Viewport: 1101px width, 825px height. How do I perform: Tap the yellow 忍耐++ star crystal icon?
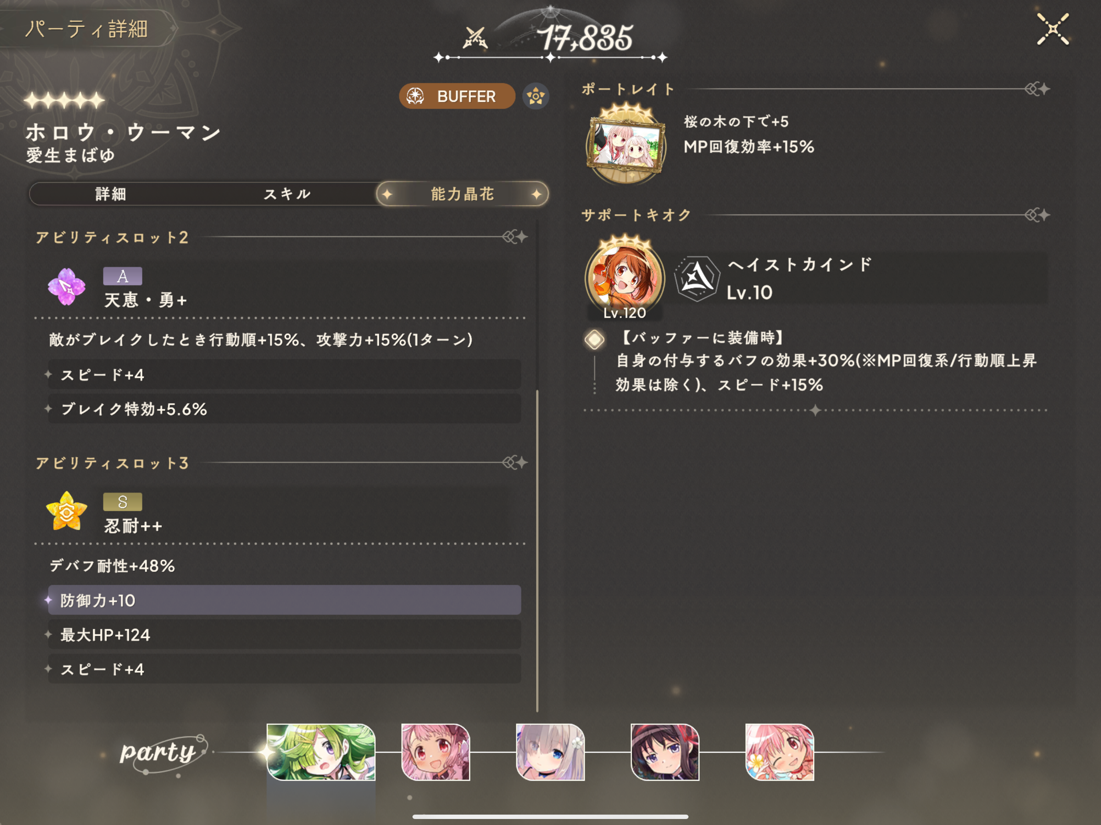click(66, 512)
